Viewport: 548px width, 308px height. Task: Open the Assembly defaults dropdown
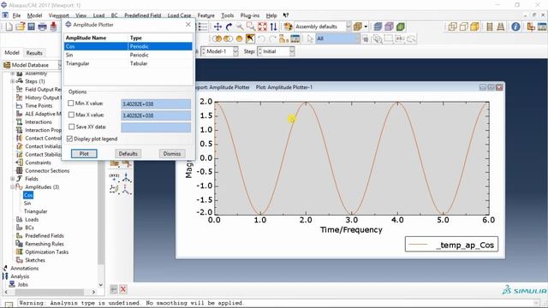[x=348, y=27]
